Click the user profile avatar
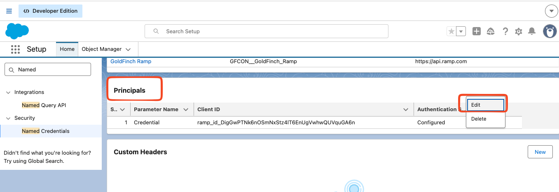 pyautogui.click(x=550, y=31)
